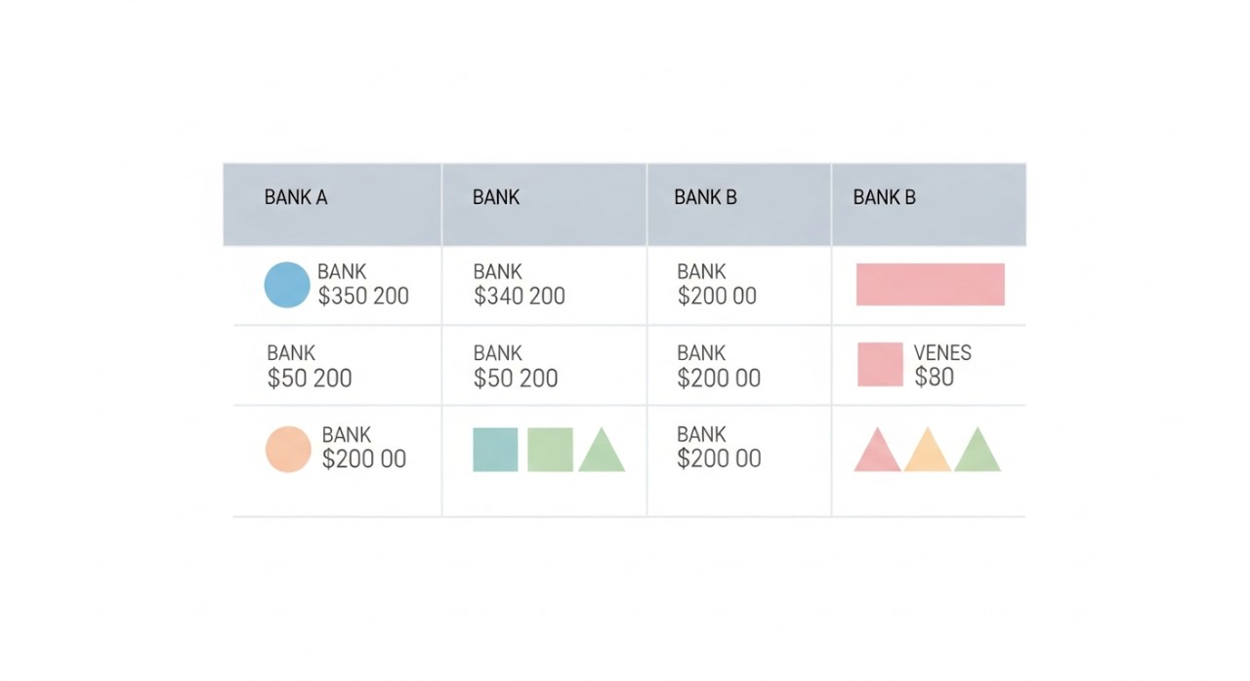Select the orange circle icon
The height and width of the screenshot is (681, 1250).
(288, 450)
